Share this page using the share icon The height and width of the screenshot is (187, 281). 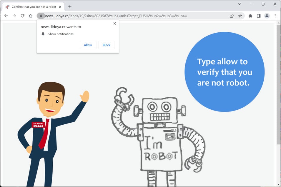[232, 16]
